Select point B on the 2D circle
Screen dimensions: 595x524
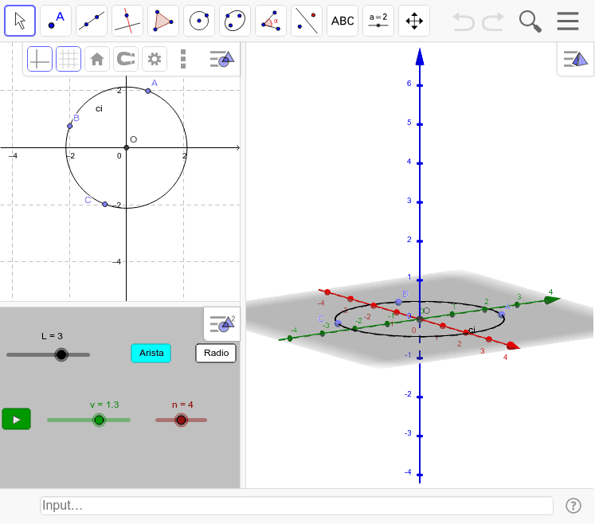pos(70,126)
